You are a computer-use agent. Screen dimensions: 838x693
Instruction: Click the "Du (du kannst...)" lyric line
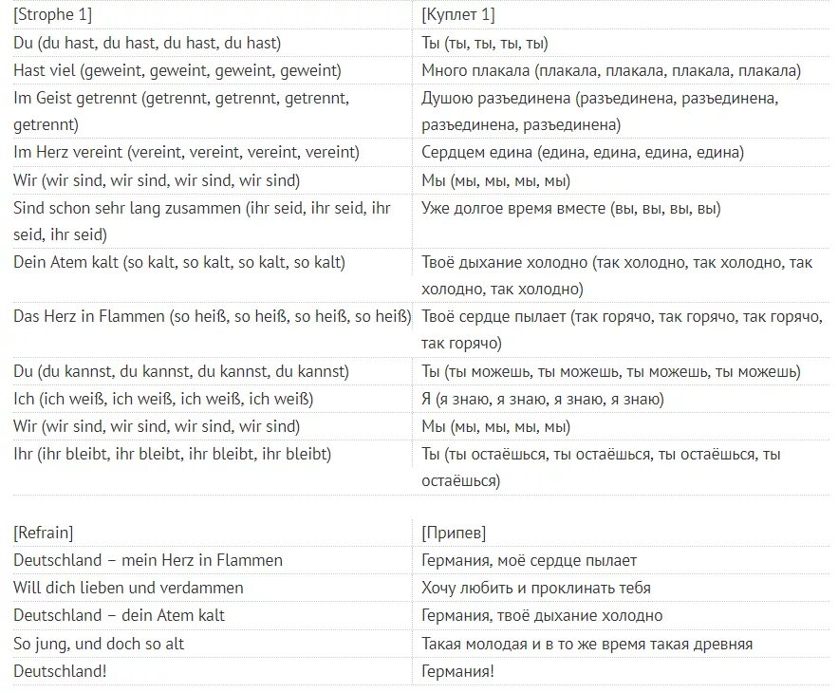[x=181, y=371]
